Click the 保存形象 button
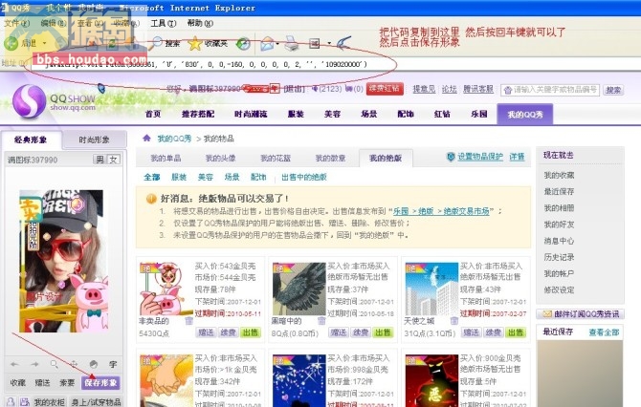Screen dimensions: 641x407 (x=101, y=382)
